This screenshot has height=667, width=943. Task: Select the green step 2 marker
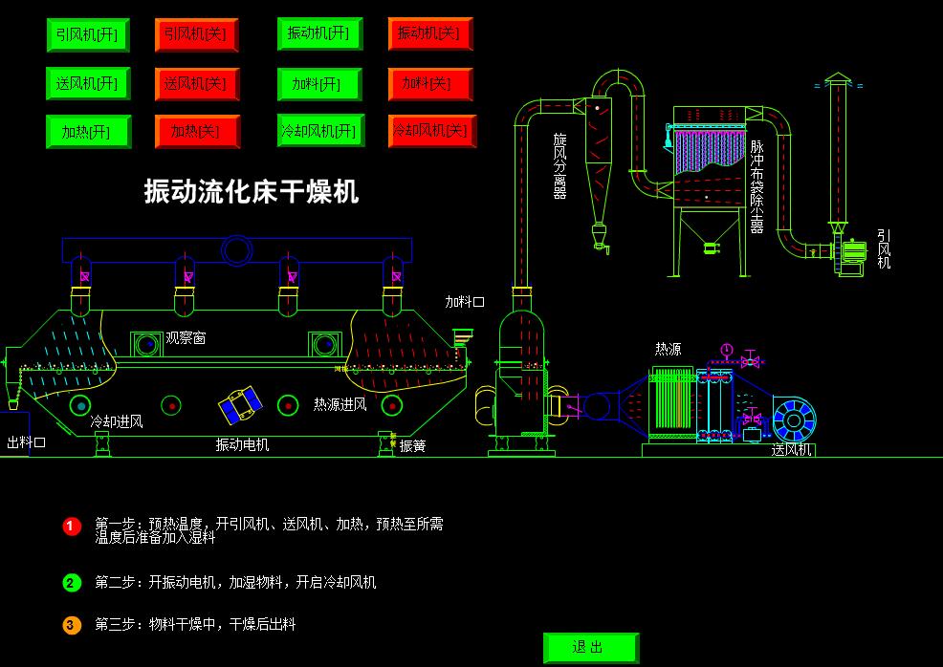click(72, 583)
